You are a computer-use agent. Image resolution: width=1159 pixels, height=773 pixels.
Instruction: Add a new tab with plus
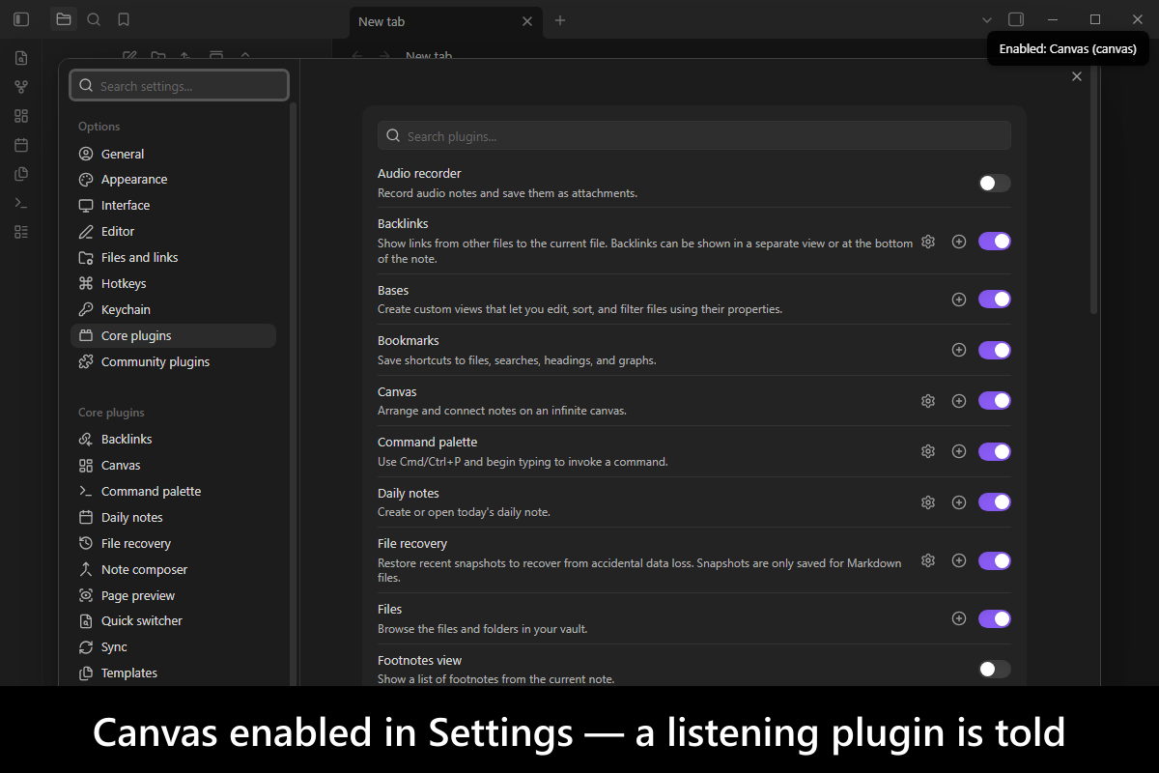pos(560,21)
